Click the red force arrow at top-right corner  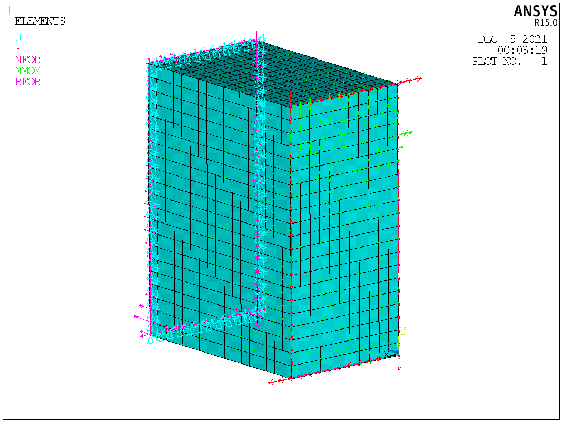(411, 81)
